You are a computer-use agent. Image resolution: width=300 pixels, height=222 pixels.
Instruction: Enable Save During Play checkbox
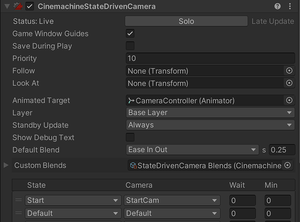coord(130,46)
